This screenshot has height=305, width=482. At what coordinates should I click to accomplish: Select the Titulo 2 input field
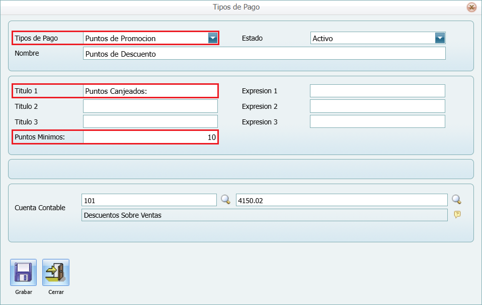[150, 106]
